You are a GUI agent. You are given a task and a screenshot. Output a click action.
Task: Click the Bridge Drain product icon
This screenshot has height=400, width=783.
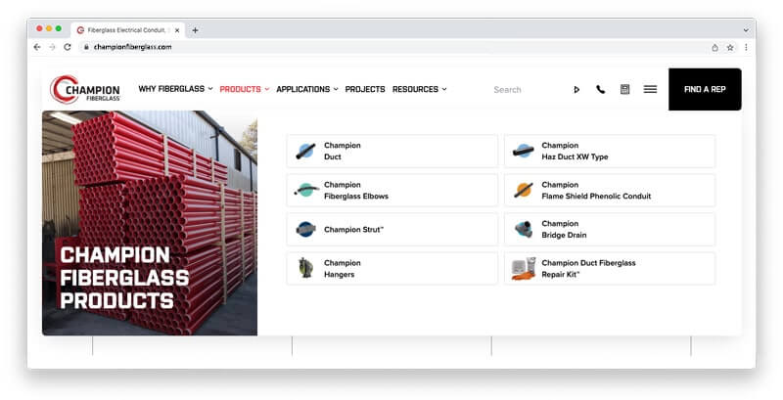(524, 230)
